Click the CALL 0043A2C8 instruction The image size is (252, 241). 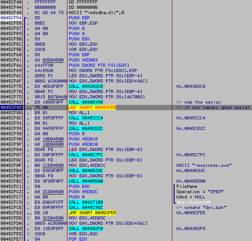86,86
